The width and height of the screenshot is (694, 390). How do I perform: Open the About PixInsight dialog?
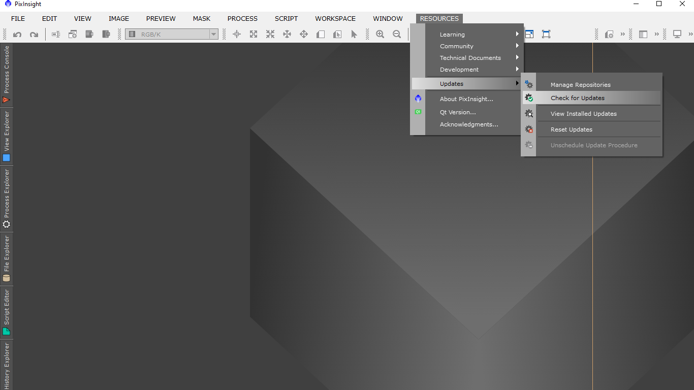click(x=466, y=99)
